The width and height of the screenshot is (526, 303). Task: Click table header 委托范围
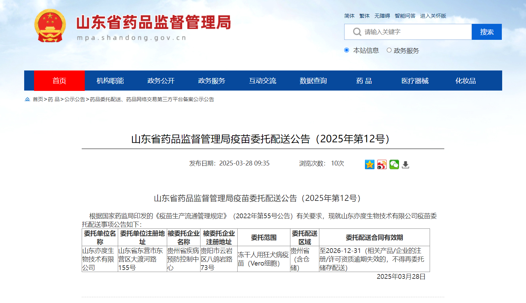click(x=264, y=238)
